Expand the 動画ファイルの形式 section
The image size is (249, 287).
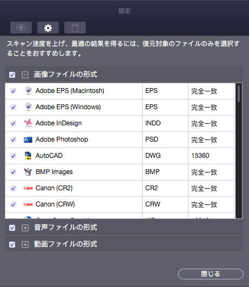[25, 244]
